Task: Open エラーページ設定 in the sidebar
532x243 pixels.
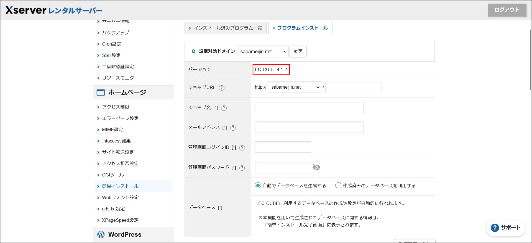Action: [120, 118]
